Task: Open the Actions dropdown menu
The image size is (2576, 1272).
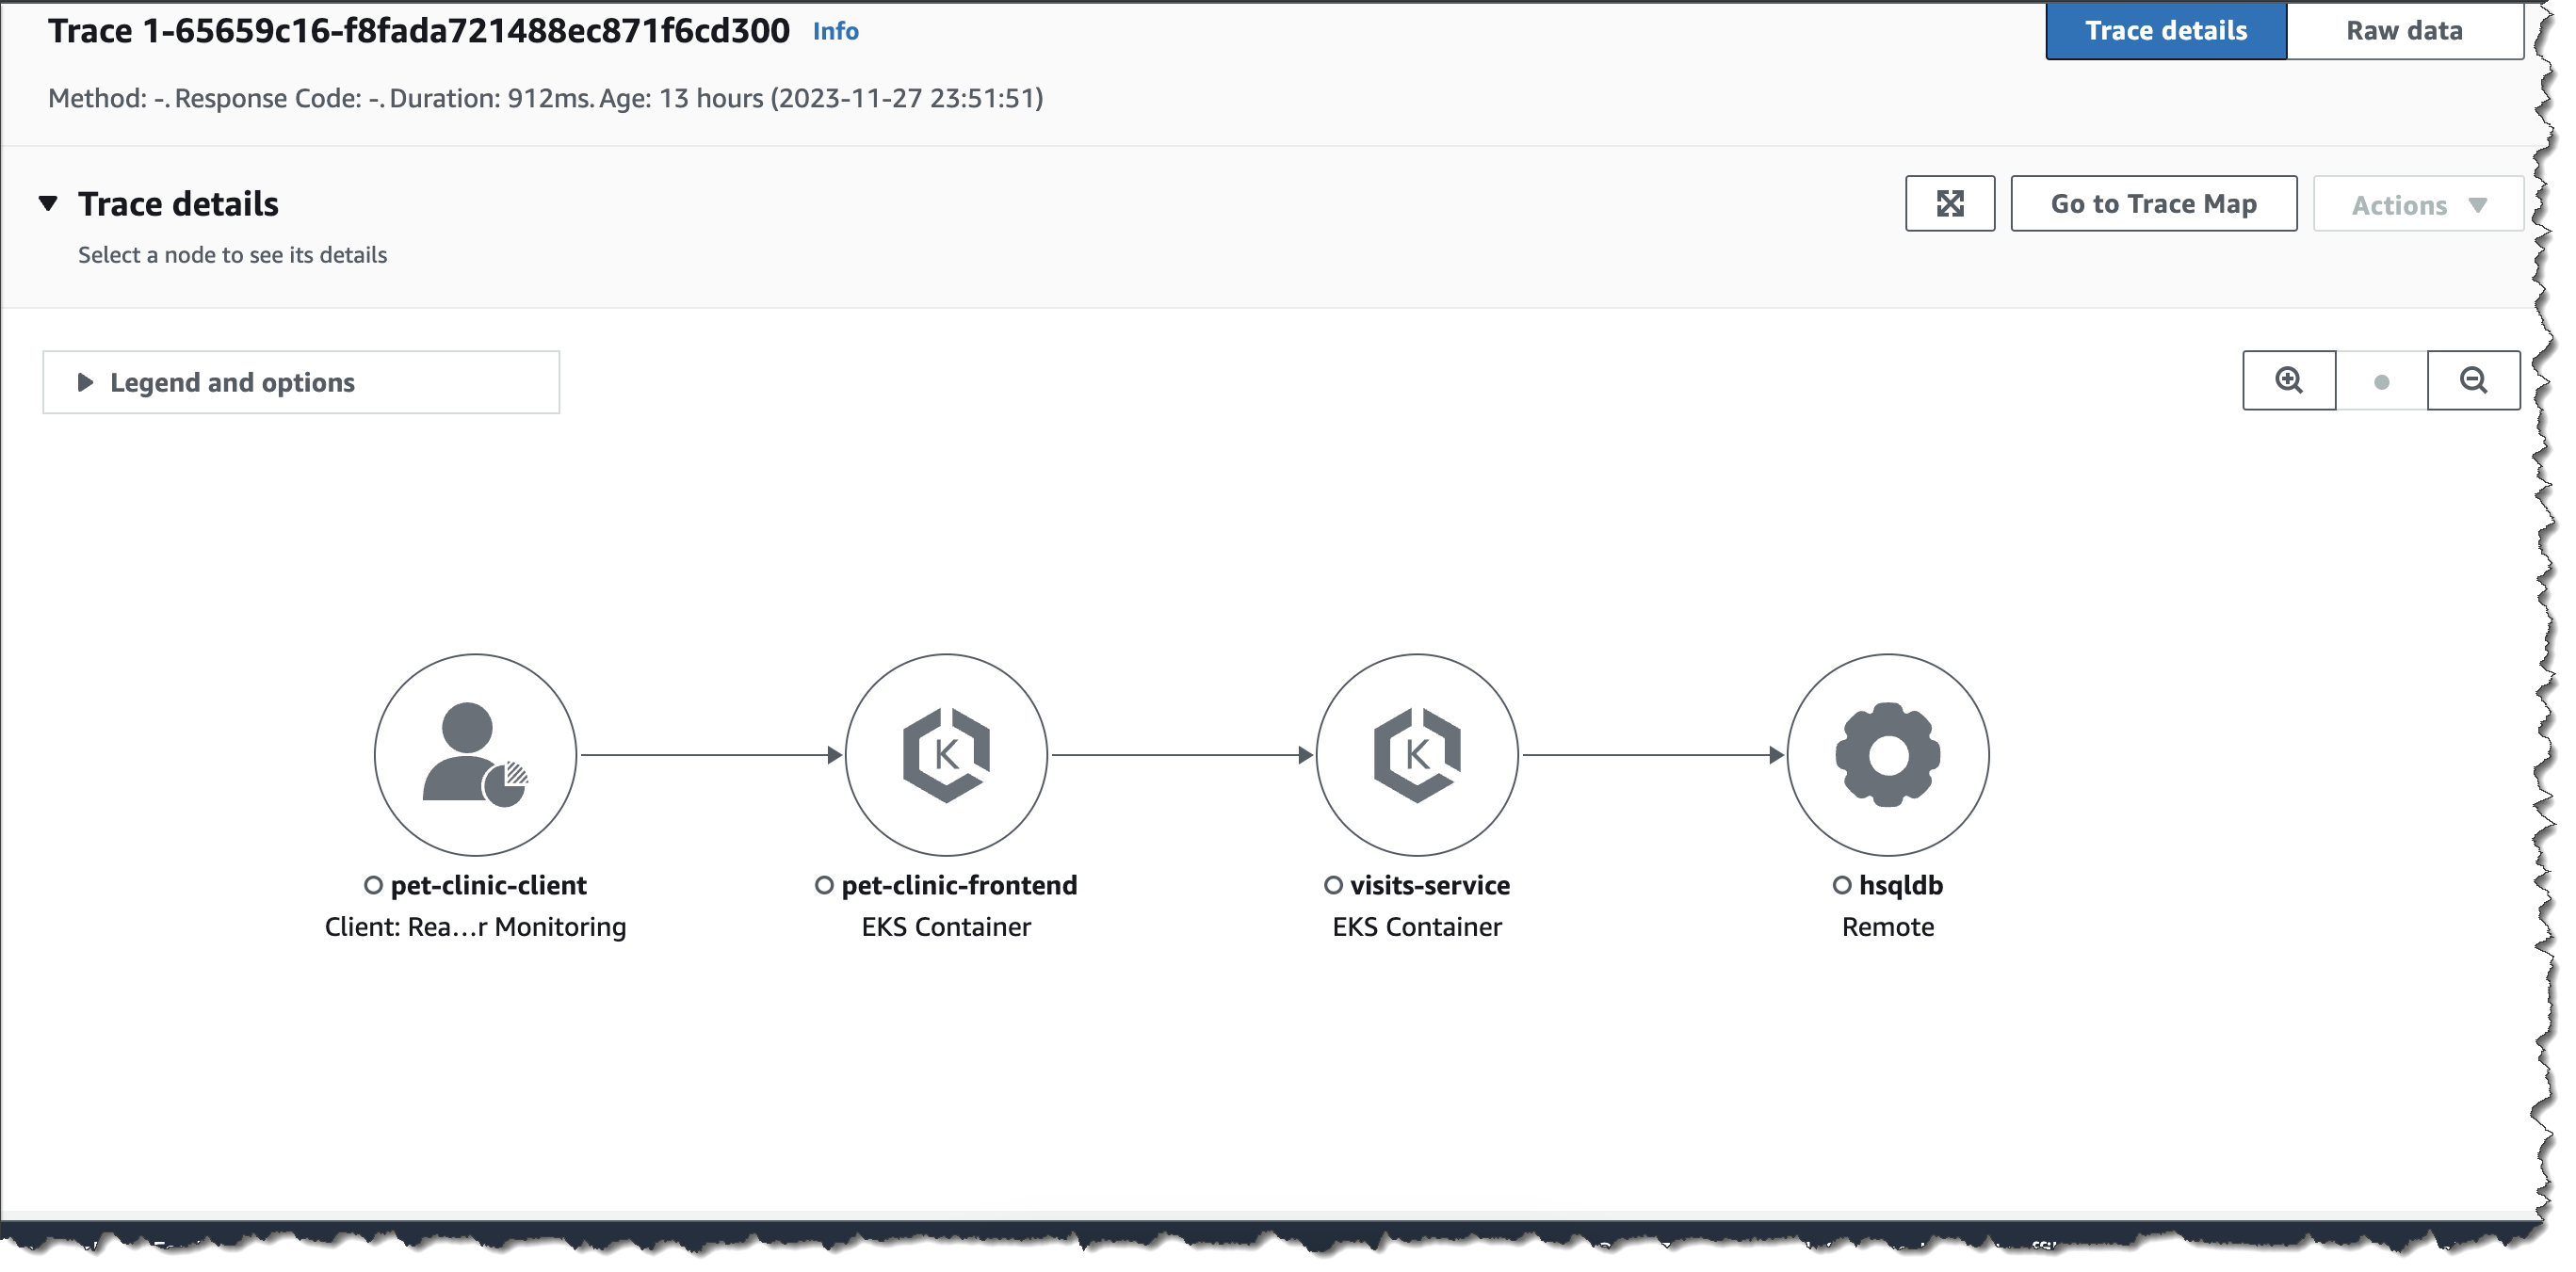Action: (2417, 205)
